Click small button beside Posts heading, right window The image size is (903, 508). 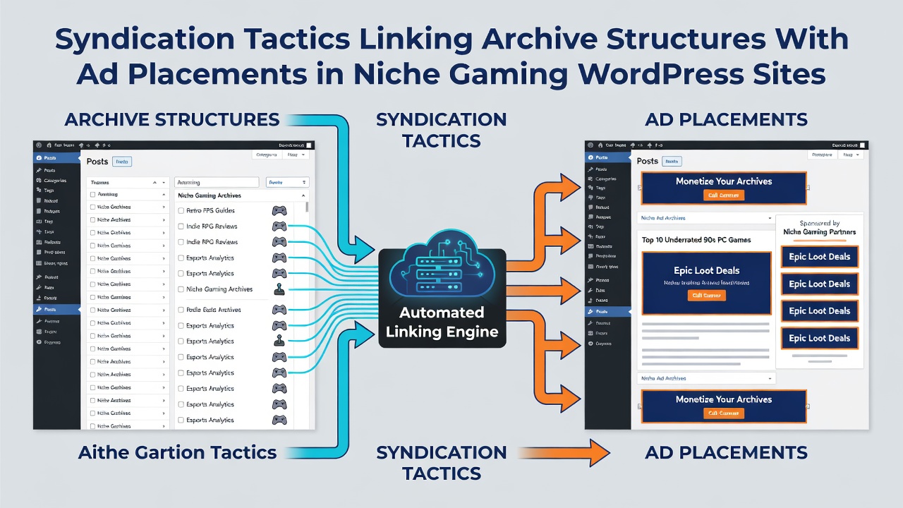click(672, 162)
